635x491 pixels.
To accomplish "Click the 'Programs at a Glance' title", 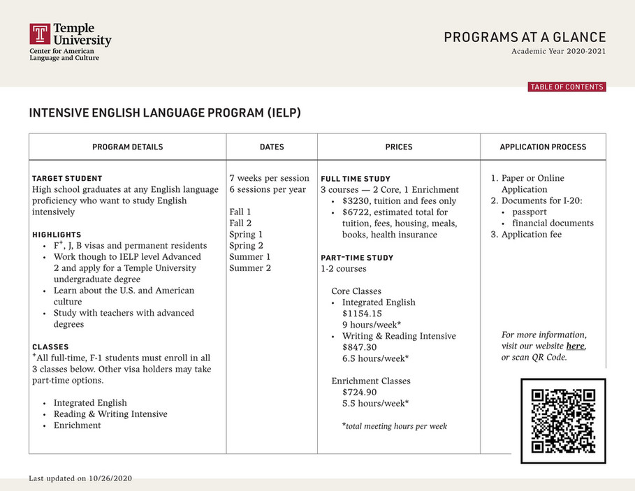I will coord(525,38).
